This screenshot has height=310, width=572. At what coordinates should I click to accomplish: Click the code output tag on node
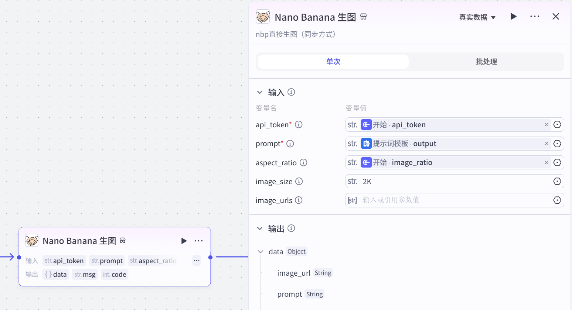tap(115, 275)
